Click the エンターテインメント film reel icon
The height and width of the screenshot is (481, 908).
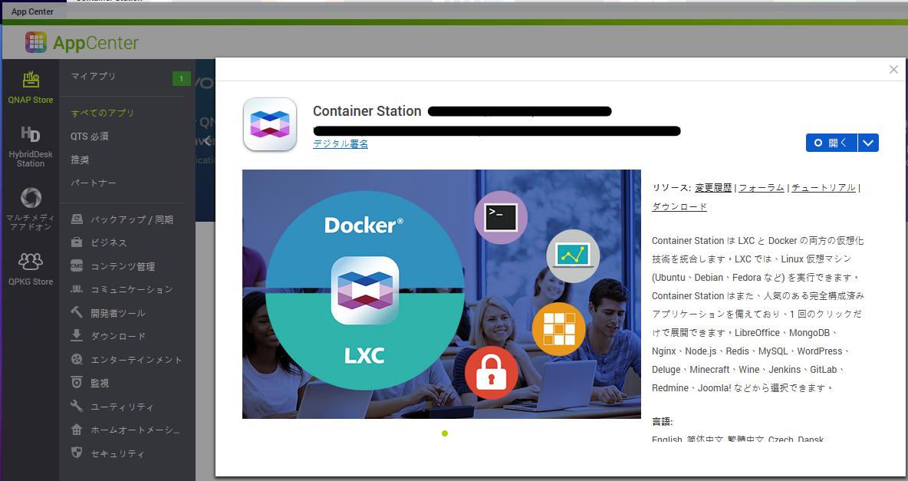77,359
